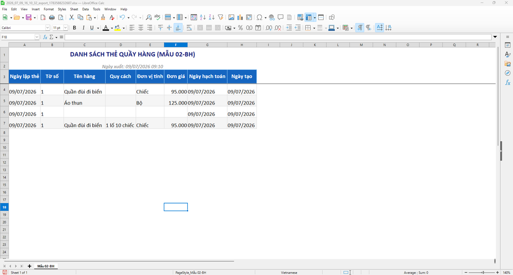Enable right-to-left paragraph direction
513x275 pixels.
point(369,28)
